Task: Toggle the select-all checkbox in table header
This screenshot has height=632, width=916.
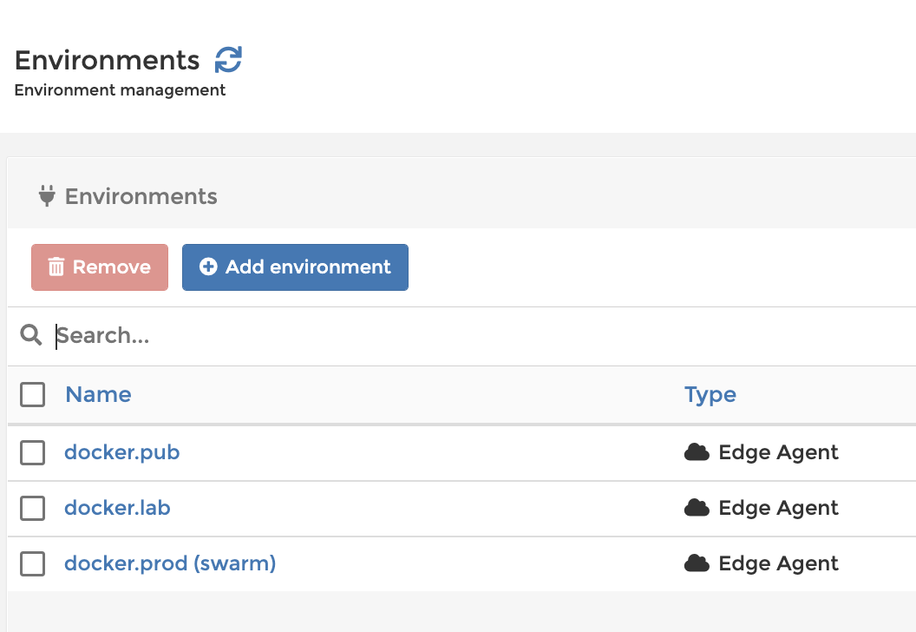Action: pyautogui.click(x=33, y=395)
